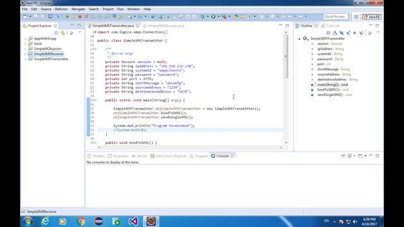Collapse the main method fold marker
Screen dimensions: 404x227
click(95, 100)
